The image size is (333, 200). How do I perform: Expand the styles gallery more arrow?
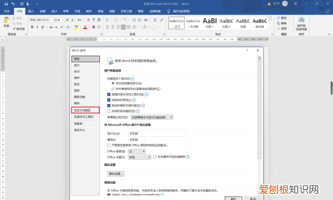(270, 28)
